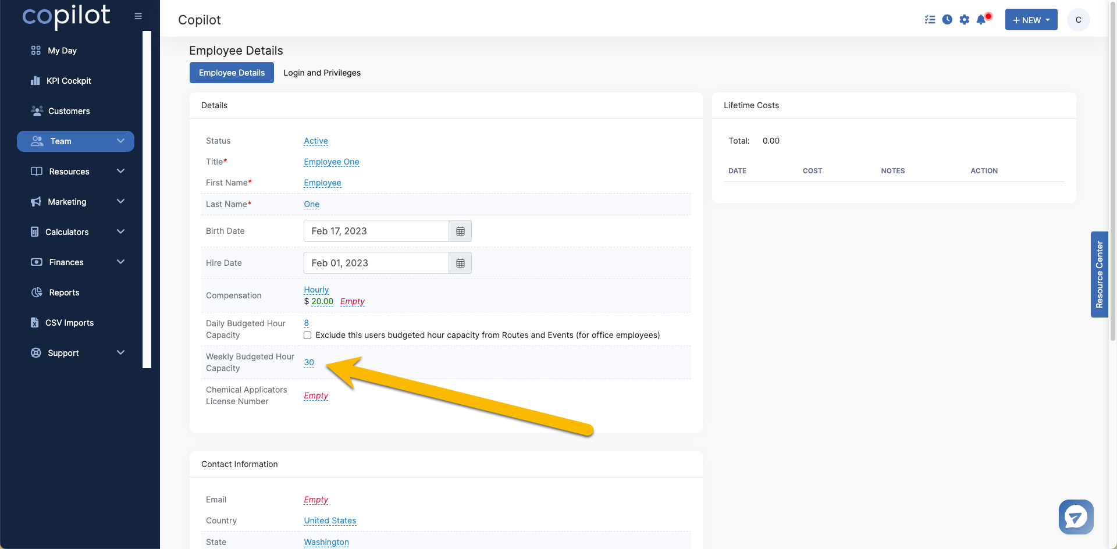Open KPI Cockpit page
This screenshot has height=549, width=1117.
click(x=69, y=81)
